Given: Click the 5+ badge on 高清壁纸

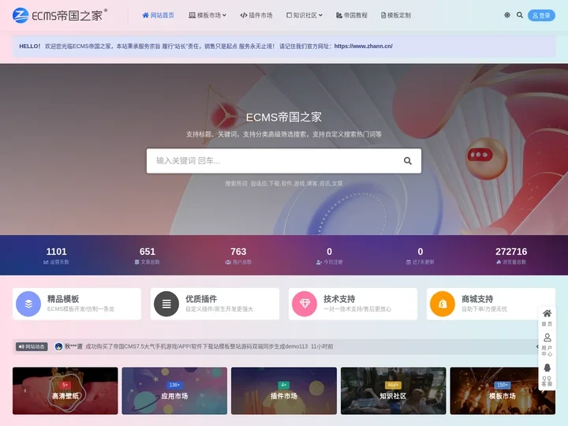Looking at the screenshot, I should (65, 385).
